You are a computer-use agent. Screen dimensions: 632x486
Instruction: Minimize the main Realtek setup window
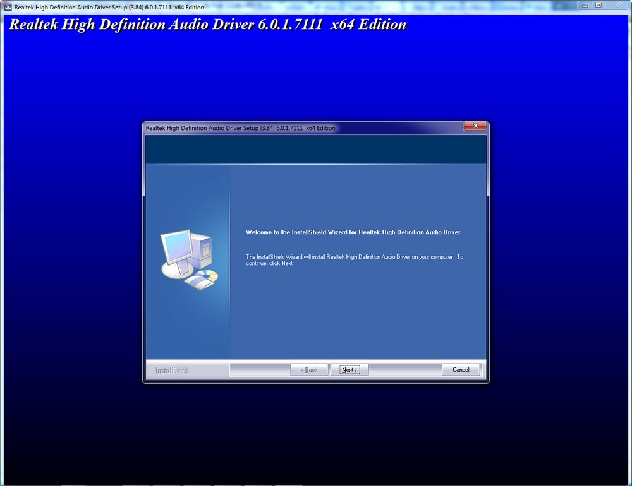click(x=585, y=5)
